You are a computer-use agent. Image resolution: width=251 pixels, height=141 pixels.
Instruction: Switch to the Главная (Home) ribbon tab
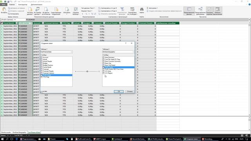click(12, 4)
